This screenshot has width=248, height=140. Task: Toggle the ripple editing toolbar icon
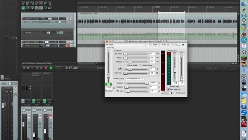(32, 8)
